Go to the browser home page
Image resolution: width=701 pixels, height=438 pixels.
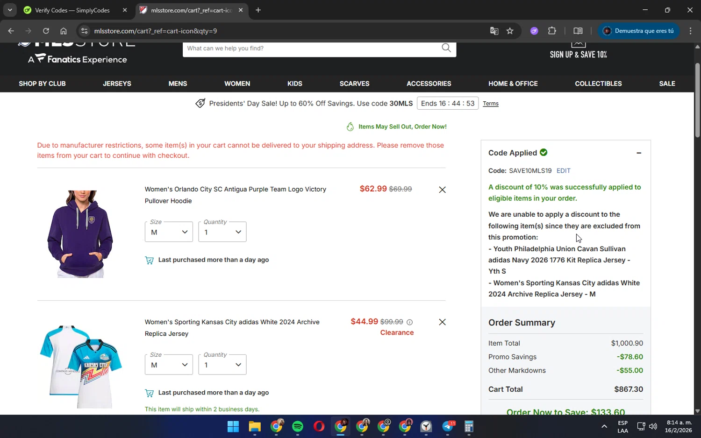64,31
